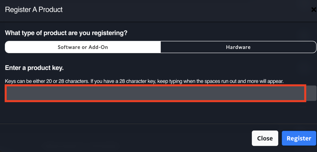This screenshot has height=152, width=317.
Task: Click the blue Register button
Action: pos(299,138)
